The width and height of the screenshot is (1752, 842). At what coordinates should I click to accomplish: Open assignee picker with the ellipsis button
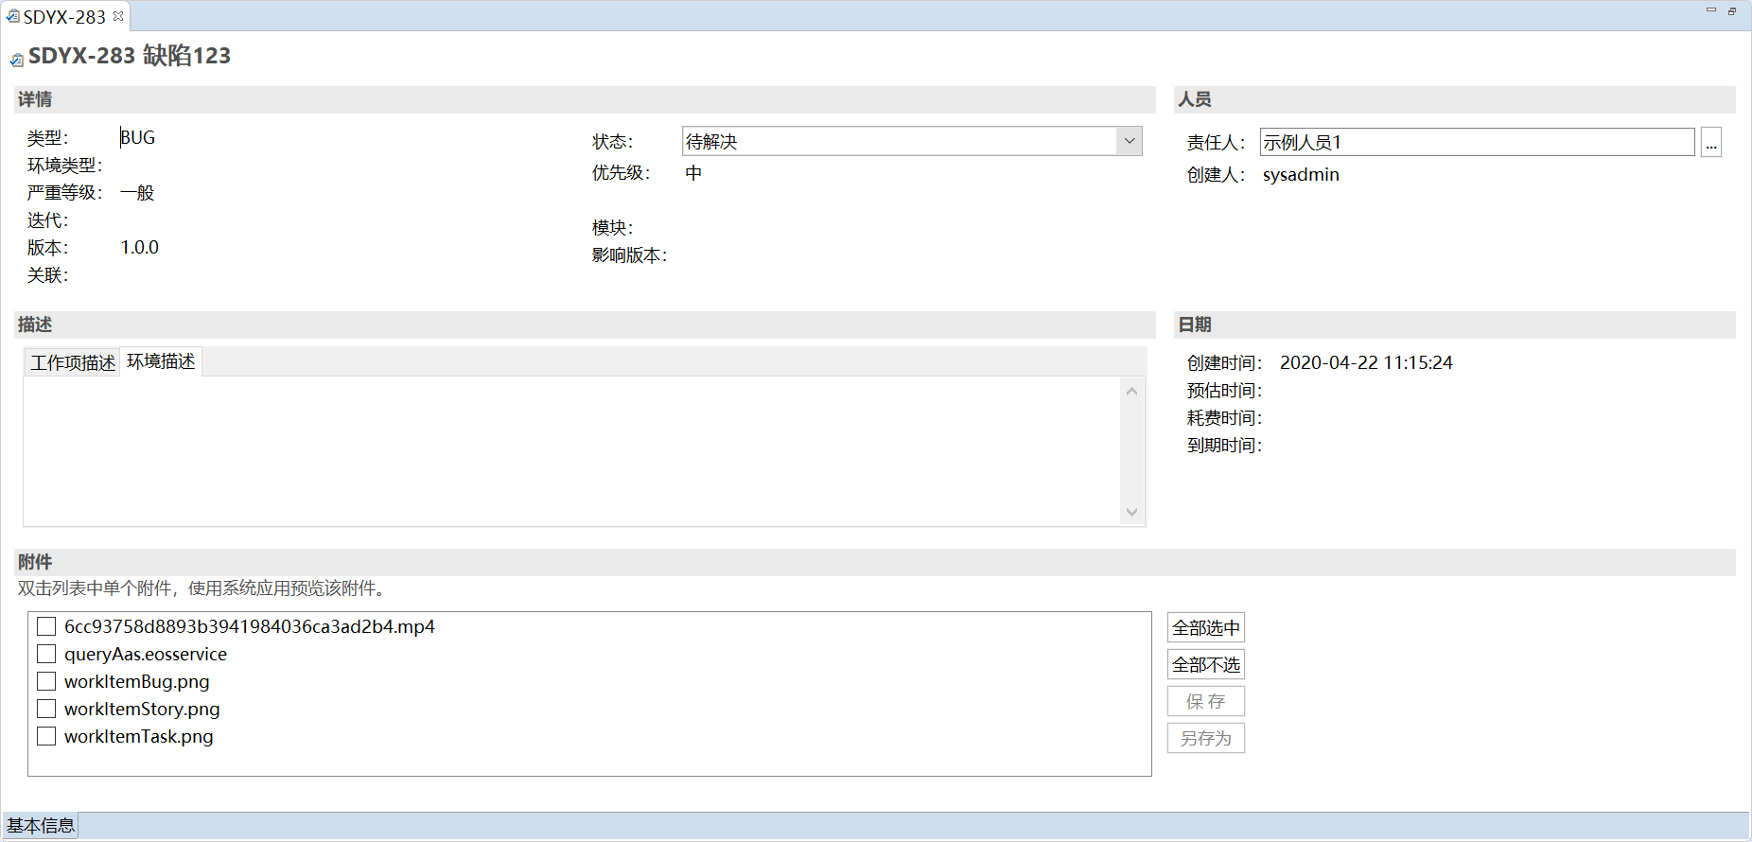click(1710, 143)
